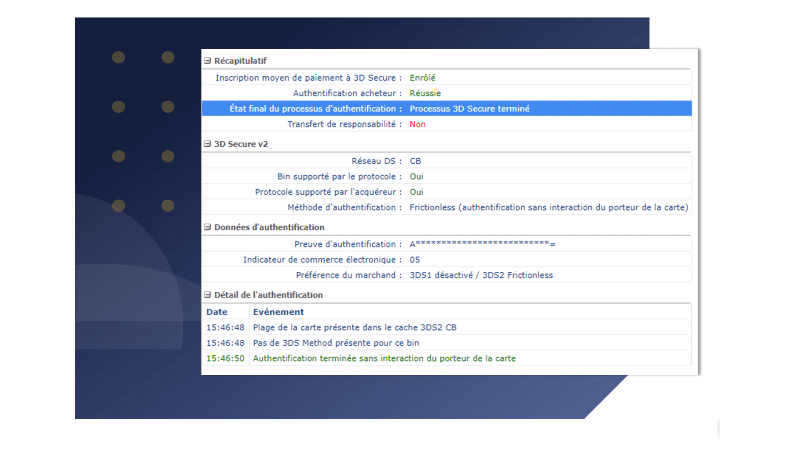Screen dimensions: 801x450
Task: Select 'Oui' for Bin supporté par le protocole
Action: (416, 176)
